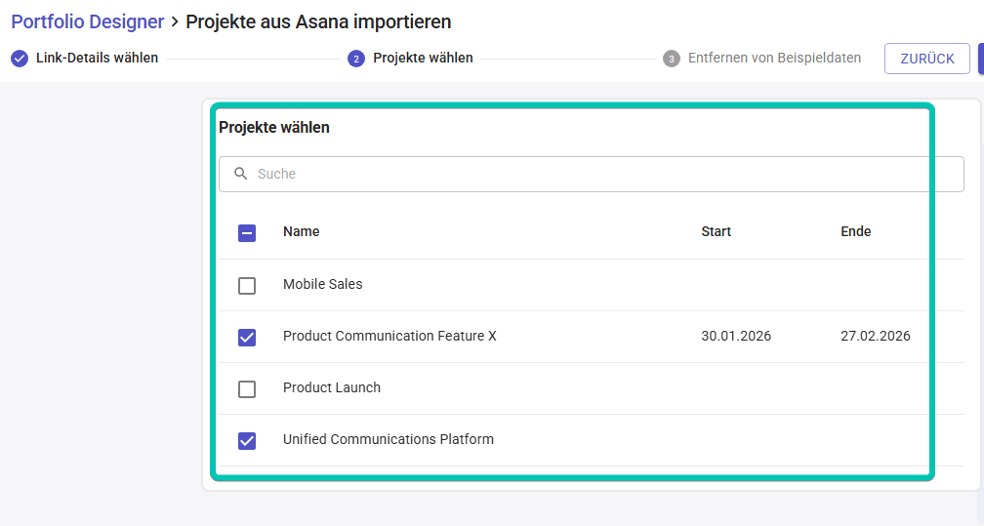This screenshot has height=526, width=984.
Task: Check the Mobile Sales checkbox
Action: coord(247,286)
